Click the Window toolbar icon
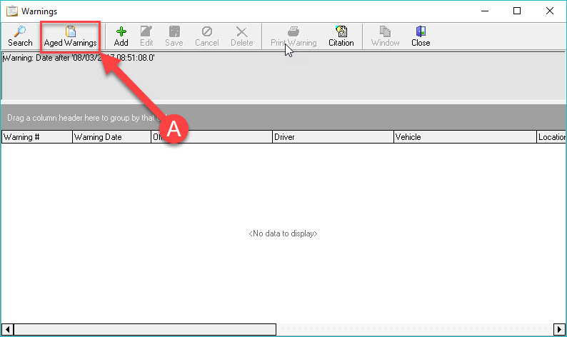 385,31
